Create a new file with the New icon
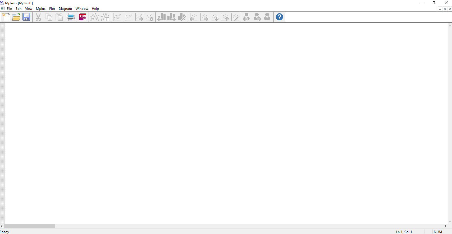452x234 pixels. [x=6, y=17]
